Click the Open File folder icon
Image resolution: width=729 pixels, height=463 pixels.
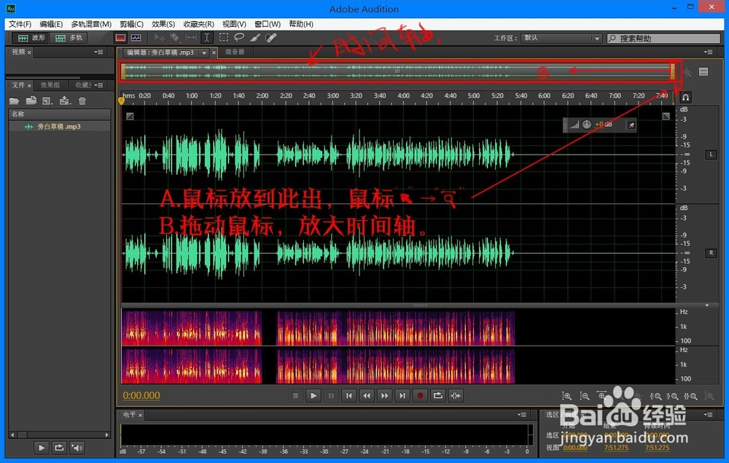tap(14, 101)
